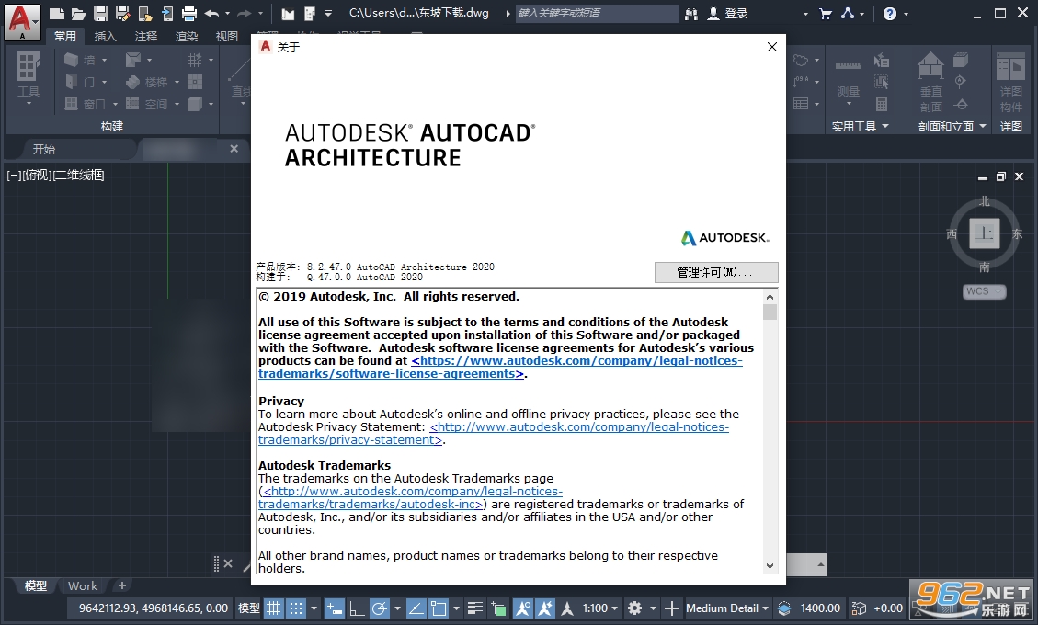Toggle grid display in status bar
The height and width of the screenshot is (625, 1038).
pyautogui.click(x=273, y=608)
